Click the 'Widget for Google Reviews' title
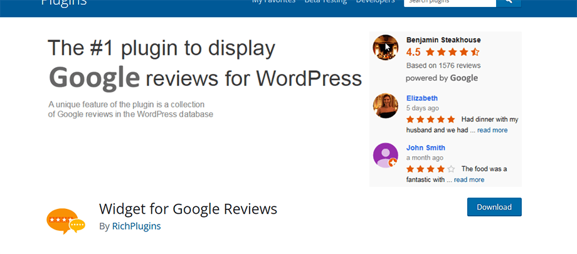 coord(188,209)
